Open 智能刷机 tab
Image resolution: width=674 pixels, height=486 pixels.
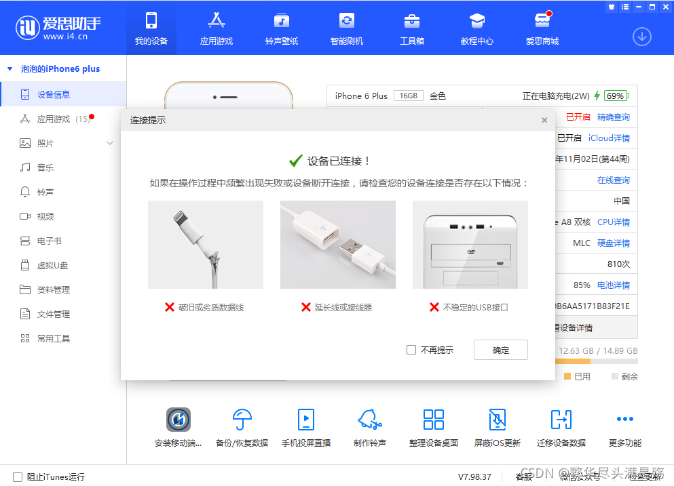tap(346, 28)
